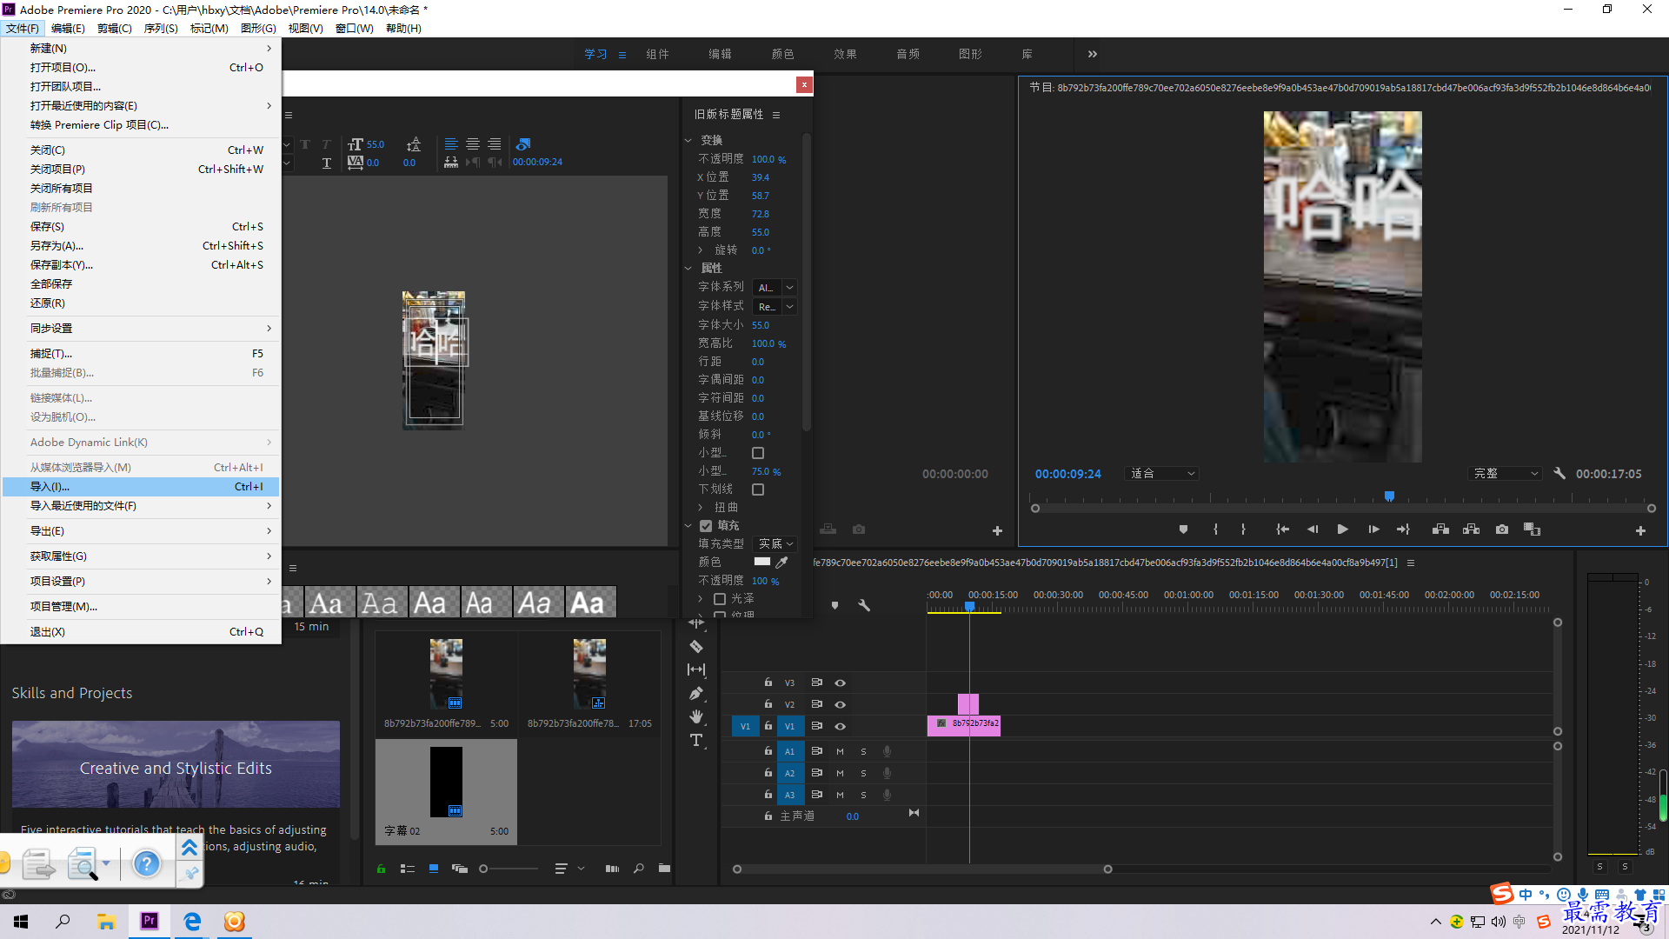Open playback resolution 完整 dropdown
Image resolution: width=1669 pixels, height=939 pixels.
click(1506, 474)
